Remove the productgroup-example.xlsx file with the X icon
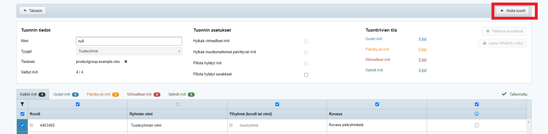 click(126, 62)
